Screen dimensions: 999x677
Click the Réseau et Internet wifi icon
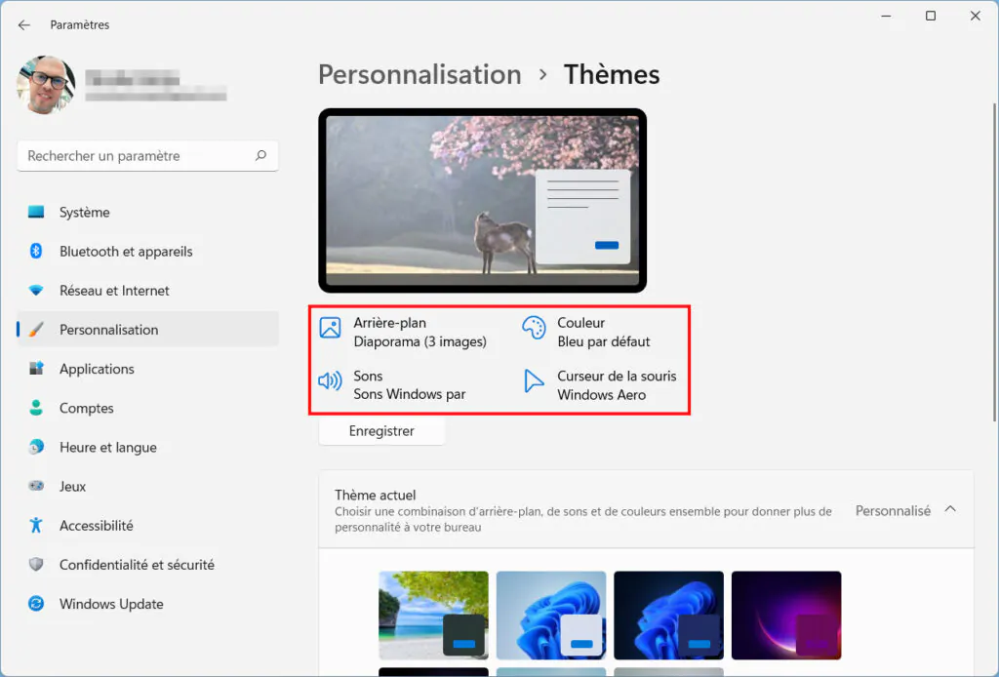tap(36, 291)
